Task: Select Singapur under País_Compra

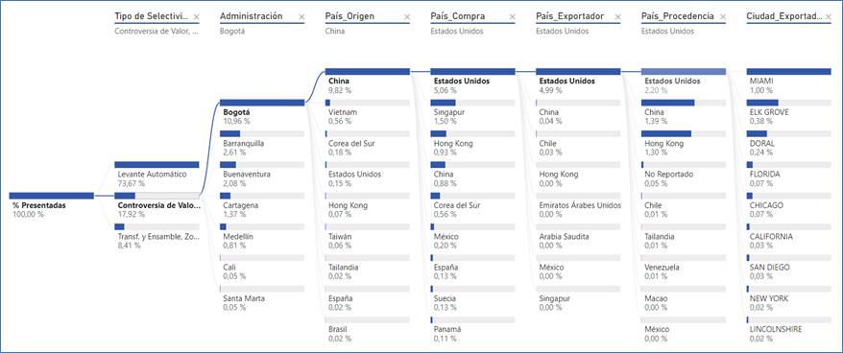Action: tap(473, 111)
